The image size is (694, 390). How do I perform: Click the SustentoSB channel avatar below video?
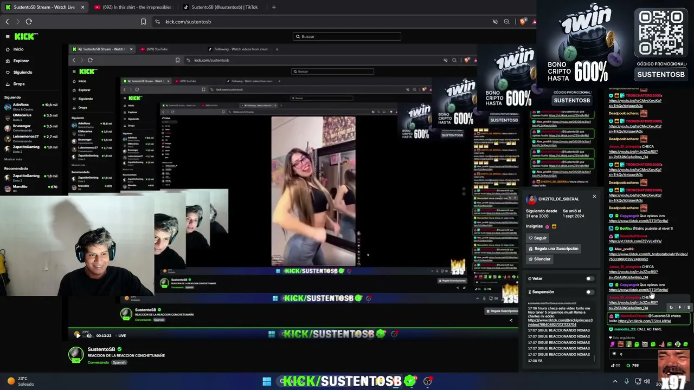point(76,355)
